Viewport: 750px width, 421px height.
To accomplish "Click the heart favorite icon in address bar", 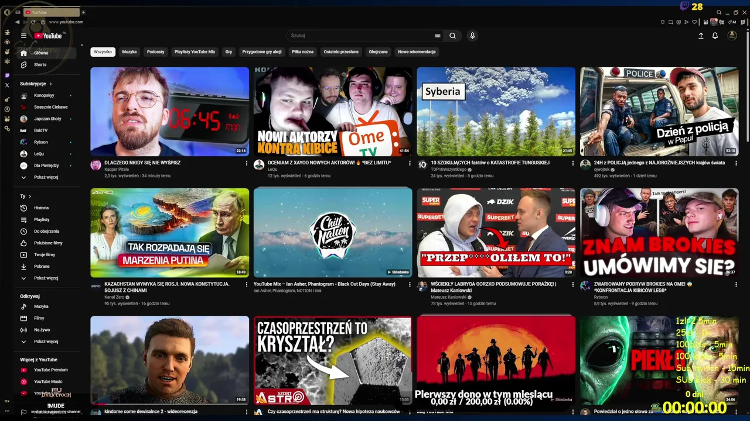I will [695, 22].
